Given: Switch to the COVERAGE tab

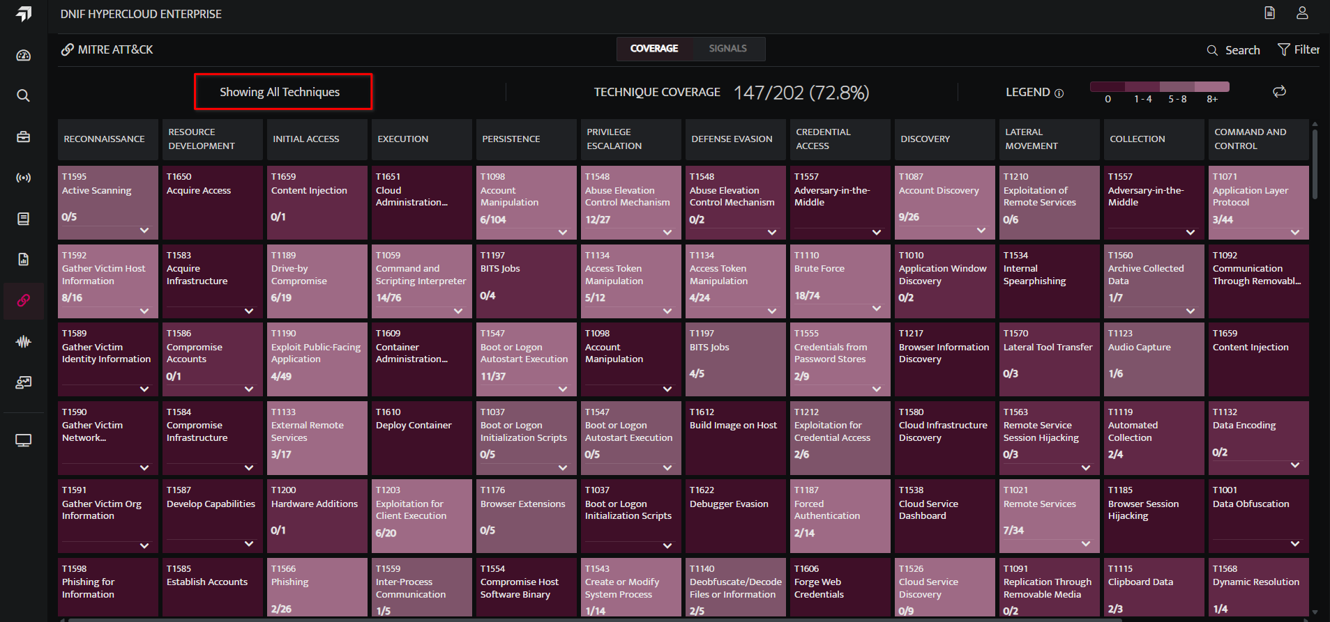Looking at the screenshot, I should 654,49.
